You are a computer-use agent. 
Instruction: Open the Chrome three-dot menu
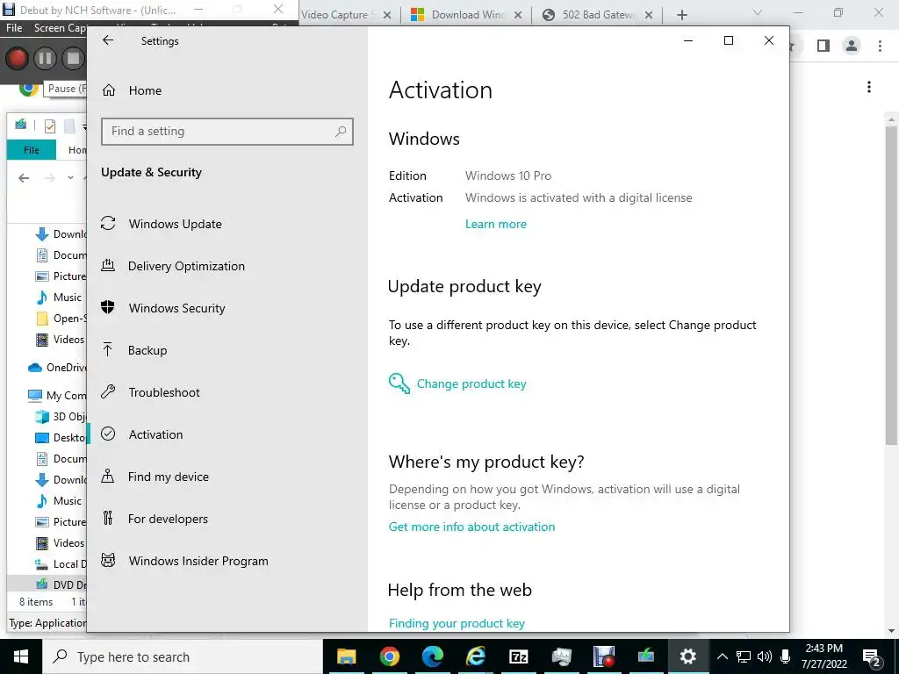pyautogui.click(x=880, y=46)
